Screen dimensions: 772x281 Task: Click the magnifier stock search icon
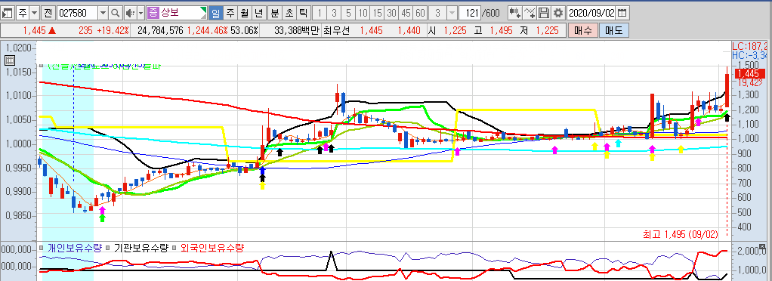point(116,12)
